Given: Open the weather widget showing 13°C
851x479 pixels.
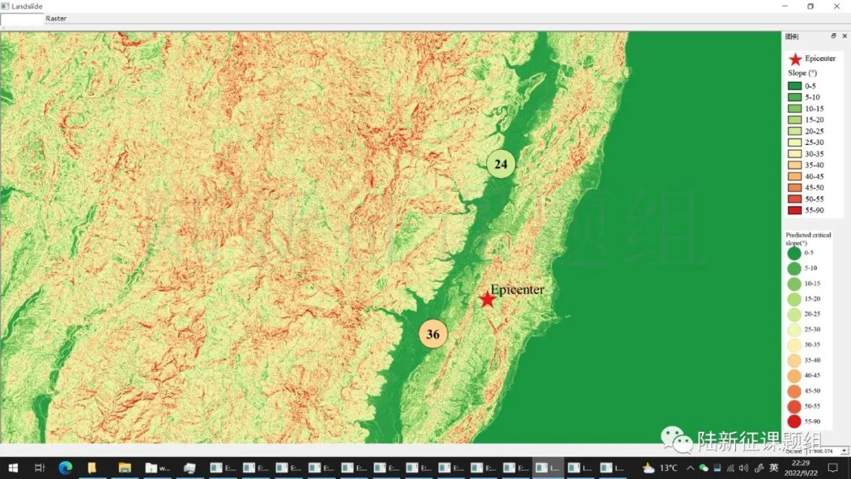Looking at the screenshot, I should [660, 468].
